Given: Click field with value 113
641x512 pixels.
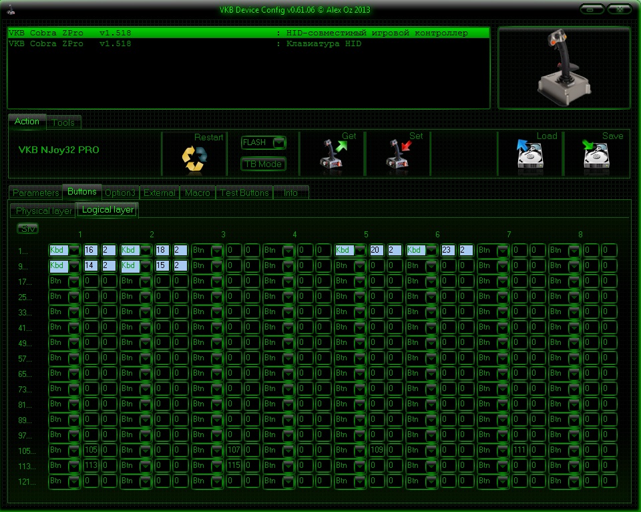Looking at the screenshot, I should pyautogui.click(x=91, y=466).
